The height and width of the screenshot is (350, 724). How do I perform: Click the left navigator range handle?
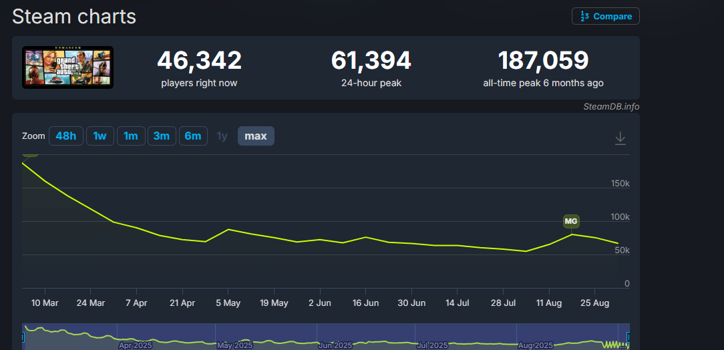pyautogui.click(x=23, y=337)
